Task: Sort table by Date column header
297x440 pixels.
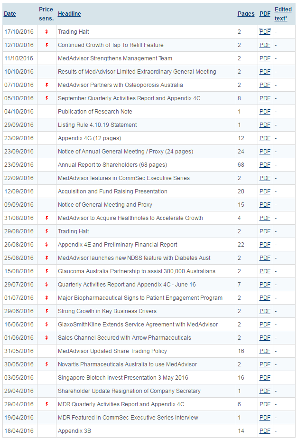Action: (10, 14)
